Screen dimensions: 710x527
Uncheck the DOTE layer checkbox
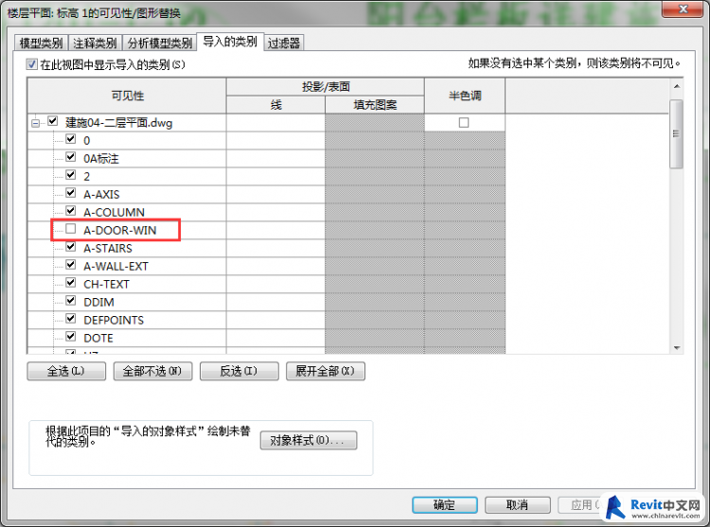tap(71, 337)
